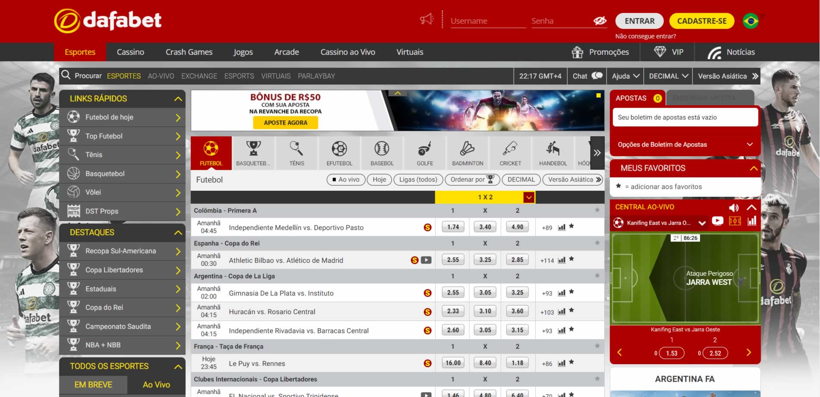Favorite the Athletic Bilbao vs. Atlético de Madrid match
Viewport: 820px width, 397px height.
571,259
